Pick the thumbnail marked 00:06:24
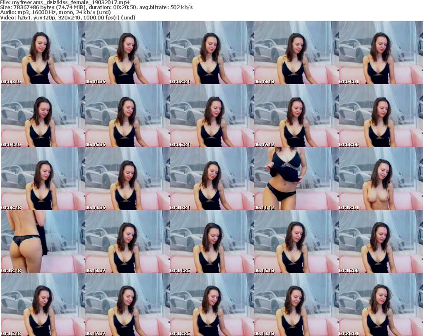This screenshot has width=424, height=336. (x=212, y=116)
